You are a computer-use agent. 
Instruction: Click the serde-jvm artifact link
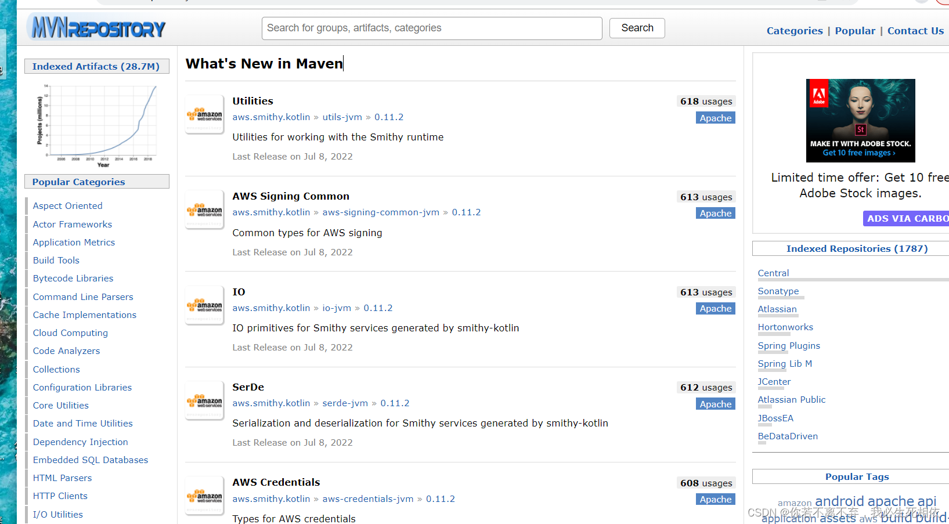(x=345, y=403)
